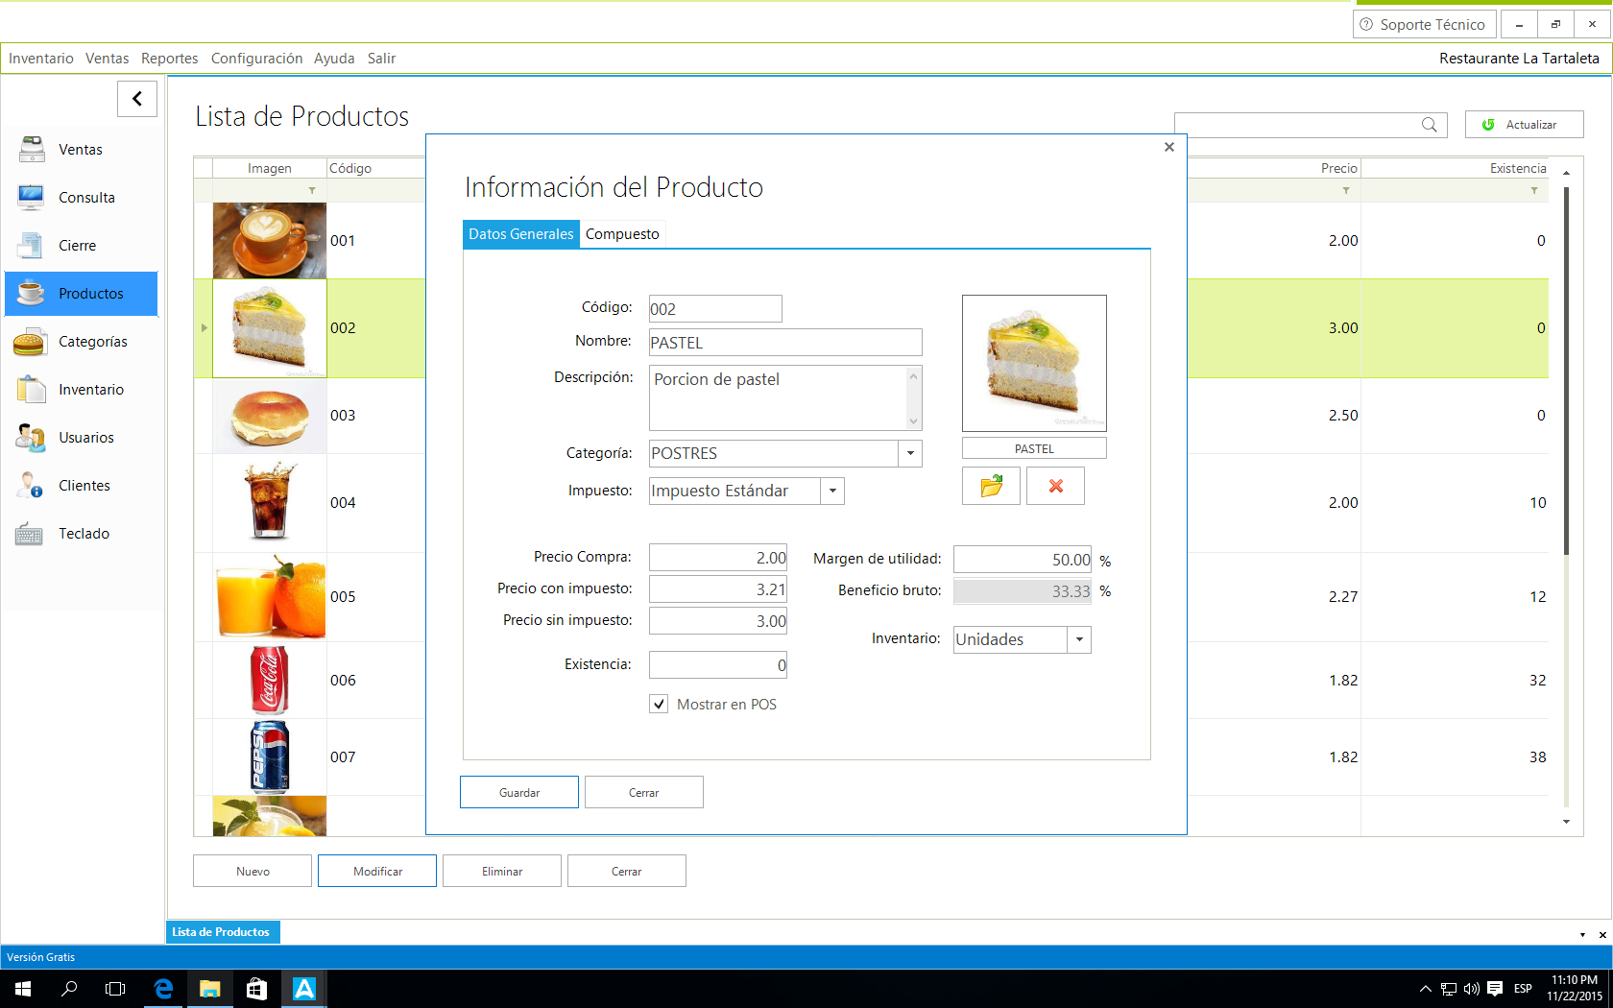Show hidden system tray icons
Image resolution: width=1613 pixels, height=1008 pixels.
[x=1426, y=989]
